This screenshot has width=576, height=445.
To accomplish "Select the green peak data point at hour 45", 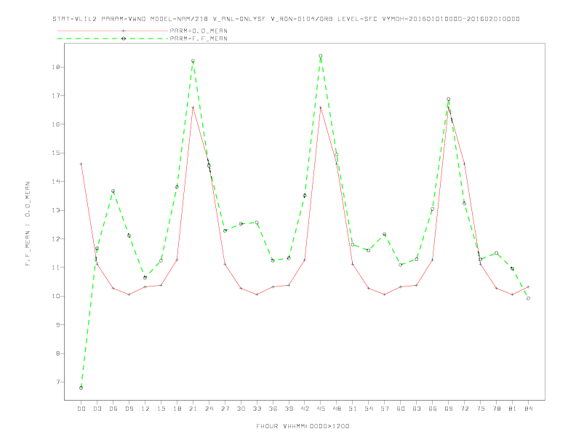I will click(321, 56).
